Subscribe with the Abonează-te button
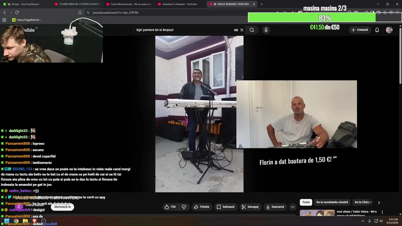 pyautogui.click(x=62, y=207)
